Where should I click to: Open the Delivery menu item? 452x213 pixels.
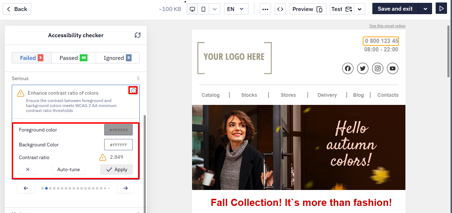pyautogui.click(x=327, y=95)
